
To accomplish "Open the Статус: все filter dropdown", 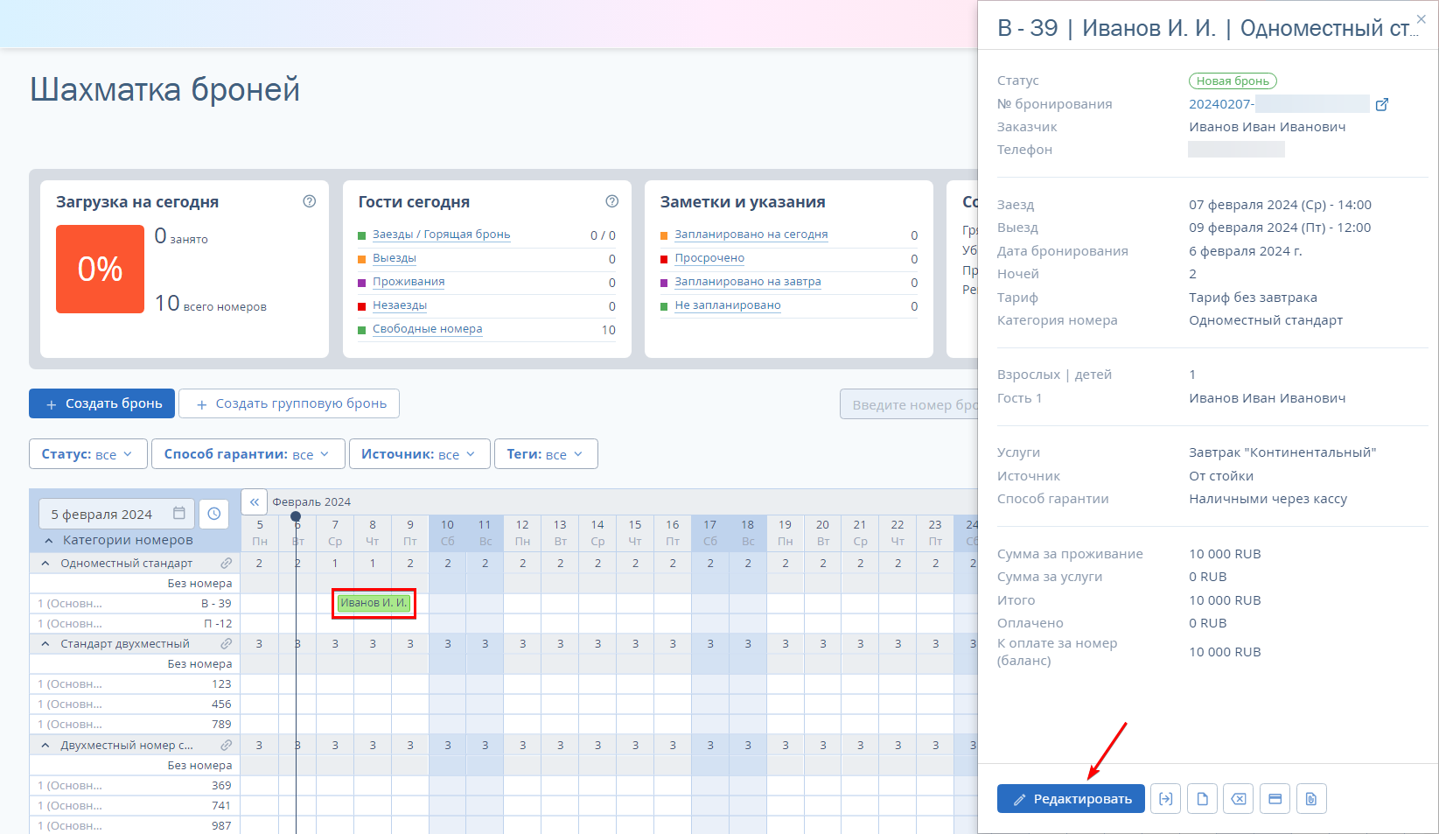I will point(87,454).
